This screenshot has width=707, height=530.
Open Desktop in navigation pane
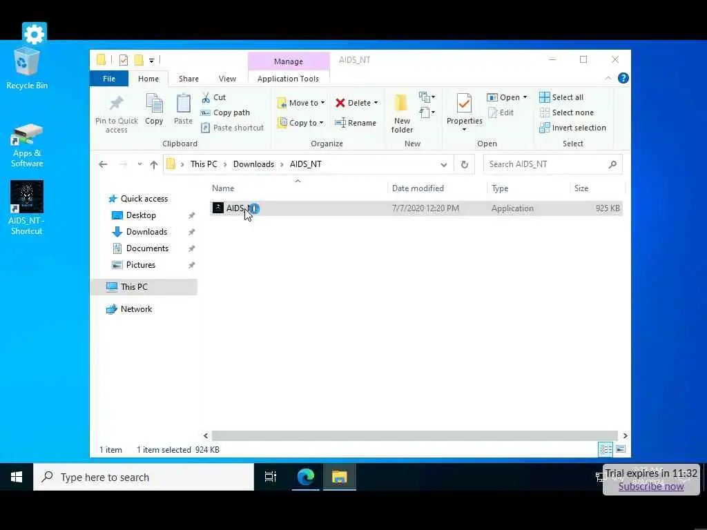(x=141, y=215)
